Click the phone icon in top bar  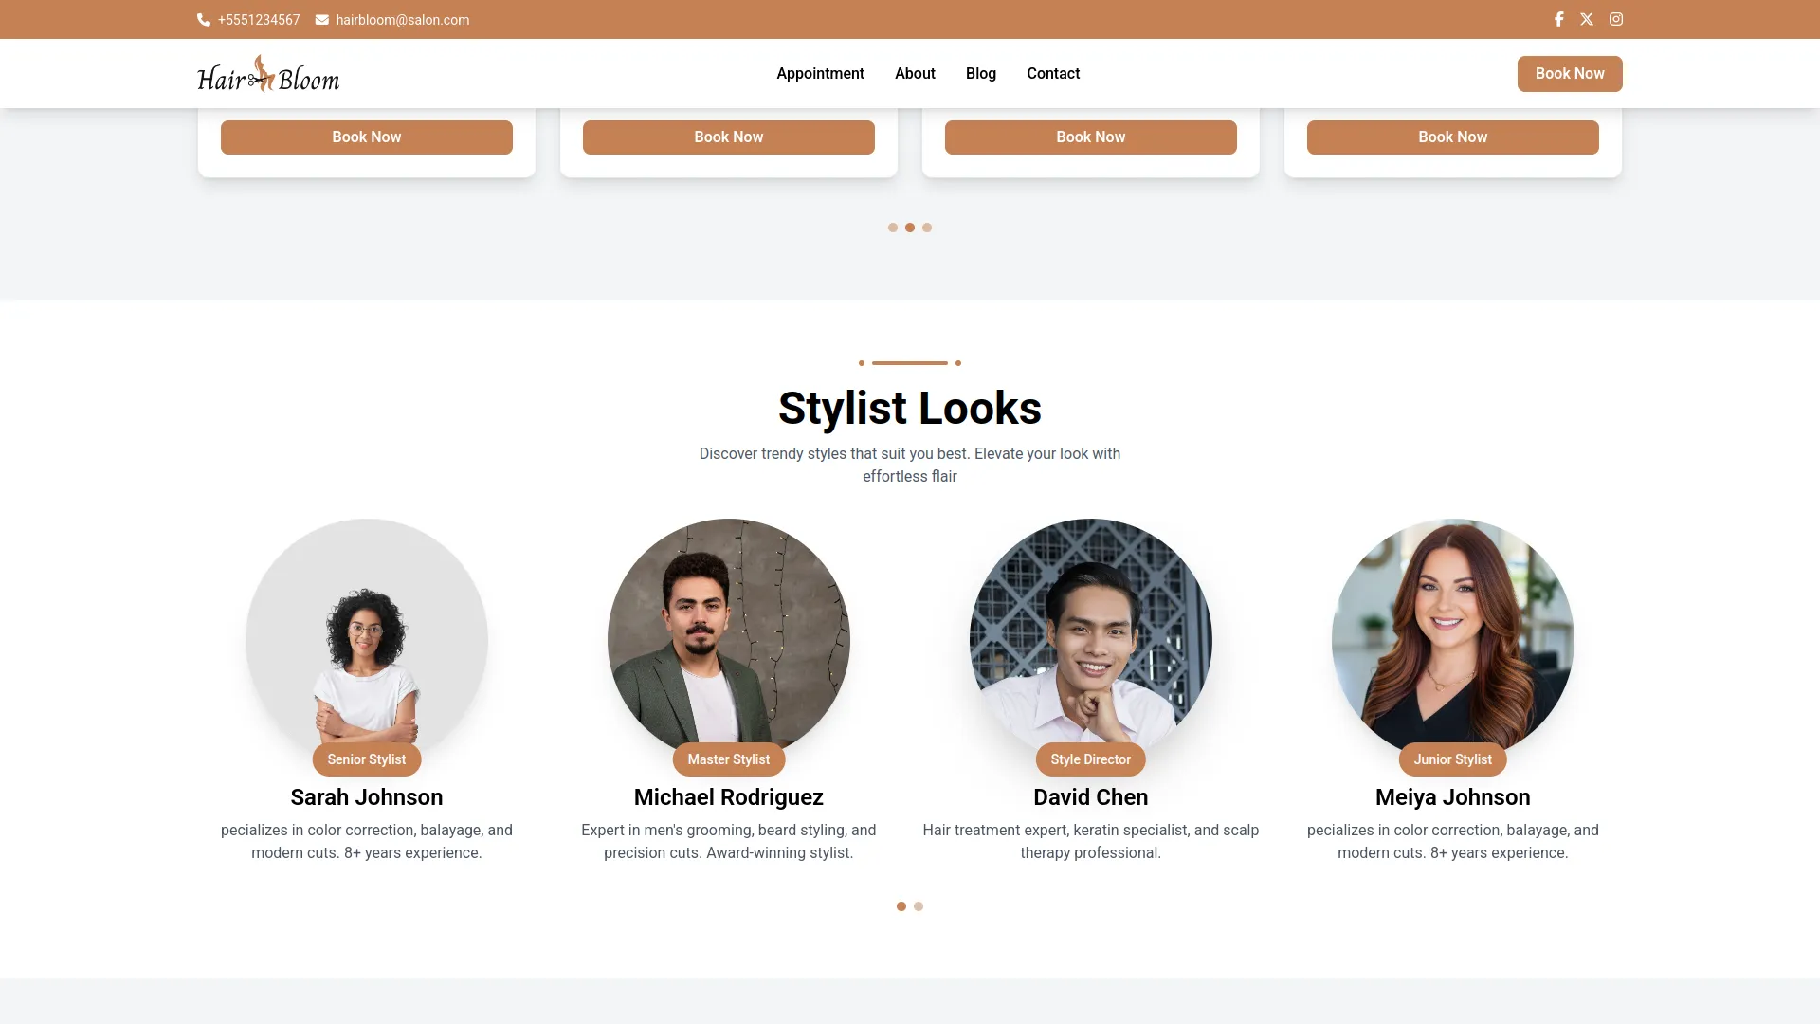203,20
